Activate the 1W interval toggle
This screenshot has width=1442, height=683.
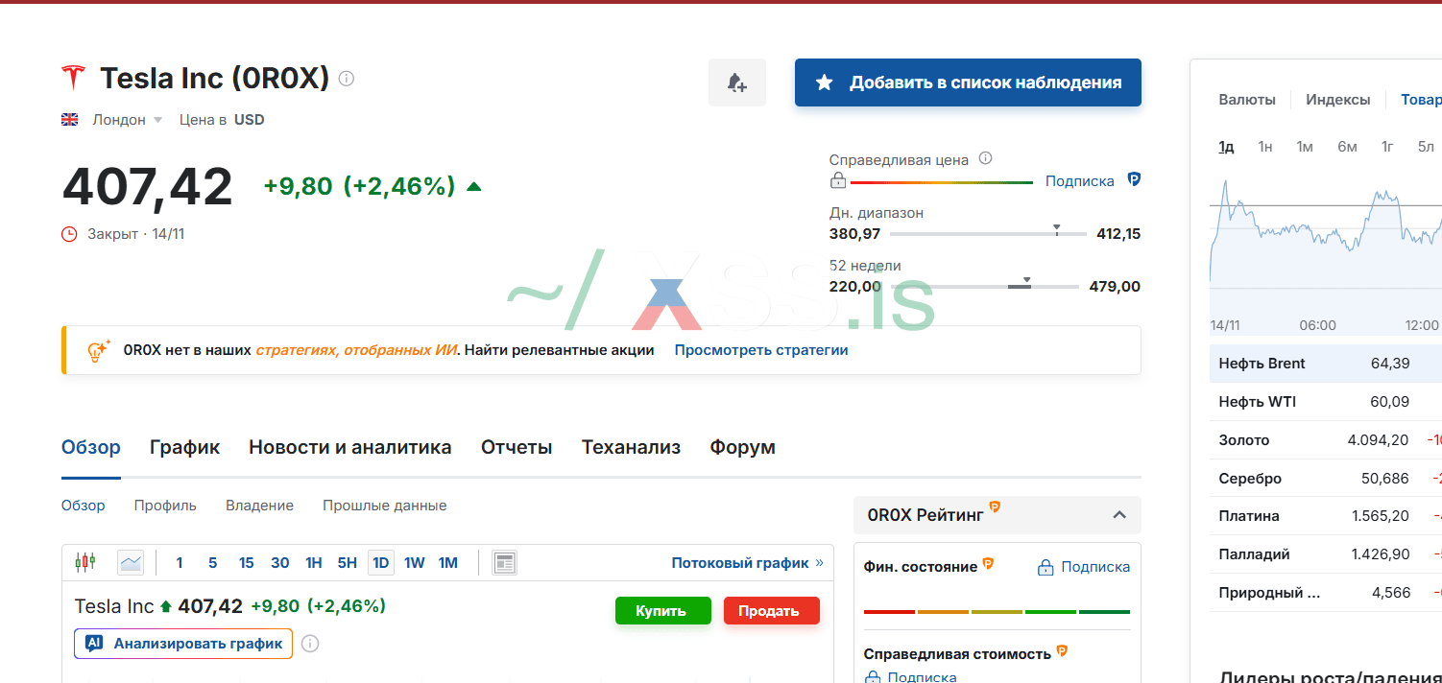pyautogui.click(x=414, y=562)
